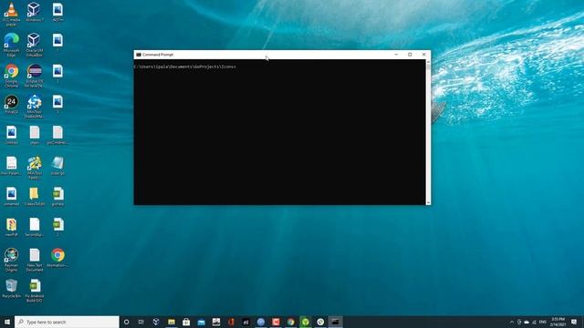Show hidden system tray icons

click(x=512, y=322)
